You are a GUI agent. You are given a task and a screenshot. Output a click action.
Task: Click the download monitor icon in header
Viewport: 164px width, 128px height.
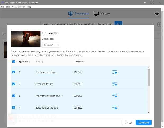[71, 13]
